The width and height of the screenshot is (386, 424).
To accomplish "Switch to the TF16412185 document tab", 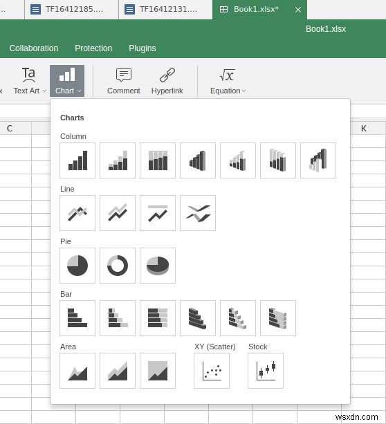I will click(71, 10).
